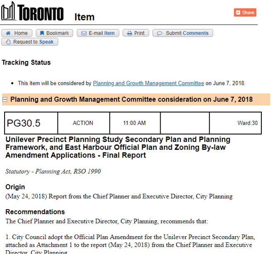
Task: Click the Unilever Precinct Planning Study title
Action: (118, 147)
